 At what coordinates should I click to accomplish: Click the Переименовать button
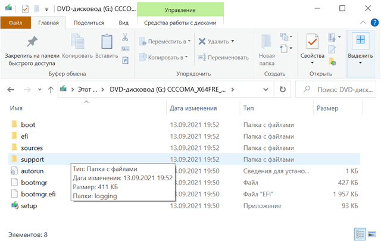pyautogui.click(x=223, y=57)
